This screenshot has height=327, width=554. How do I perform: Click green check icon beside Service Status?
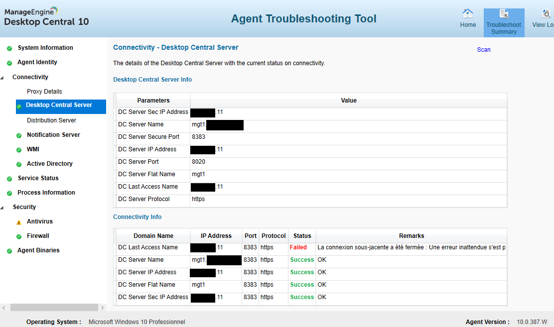pyautogui.click(x=9, y=179)
